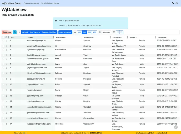The height and width of the screenshot is (134, 181).
Task: Click the Bootstrap theme button
Action: click(x=106, y=32)
